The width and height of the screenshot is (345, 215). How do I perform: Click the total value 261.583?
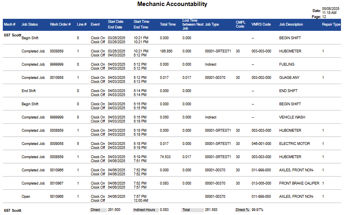point(211,210)
